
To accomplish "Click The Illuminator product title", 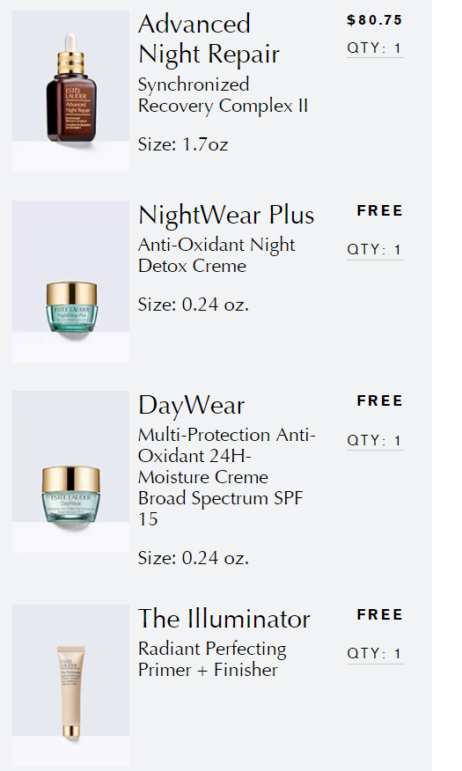I will pos(224,619).
